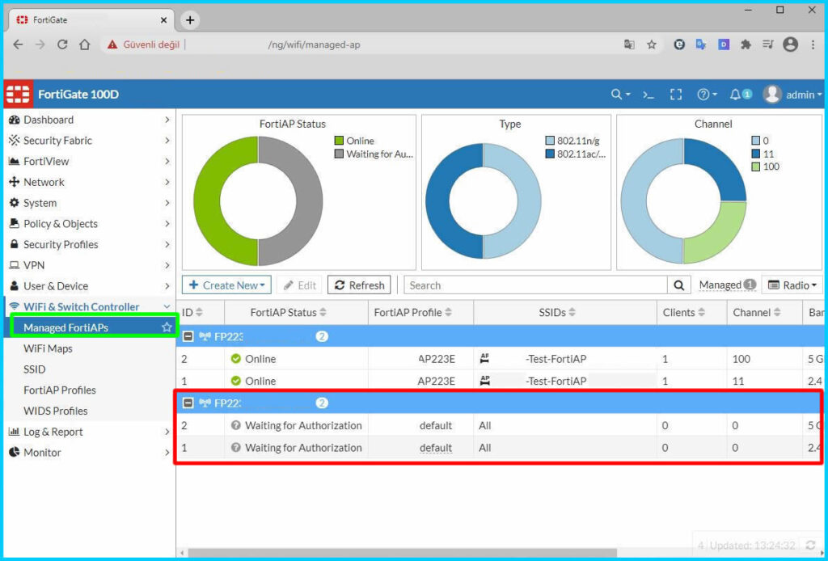Open WIDS Profiles page
828x561 pixels.
[56, 411]
